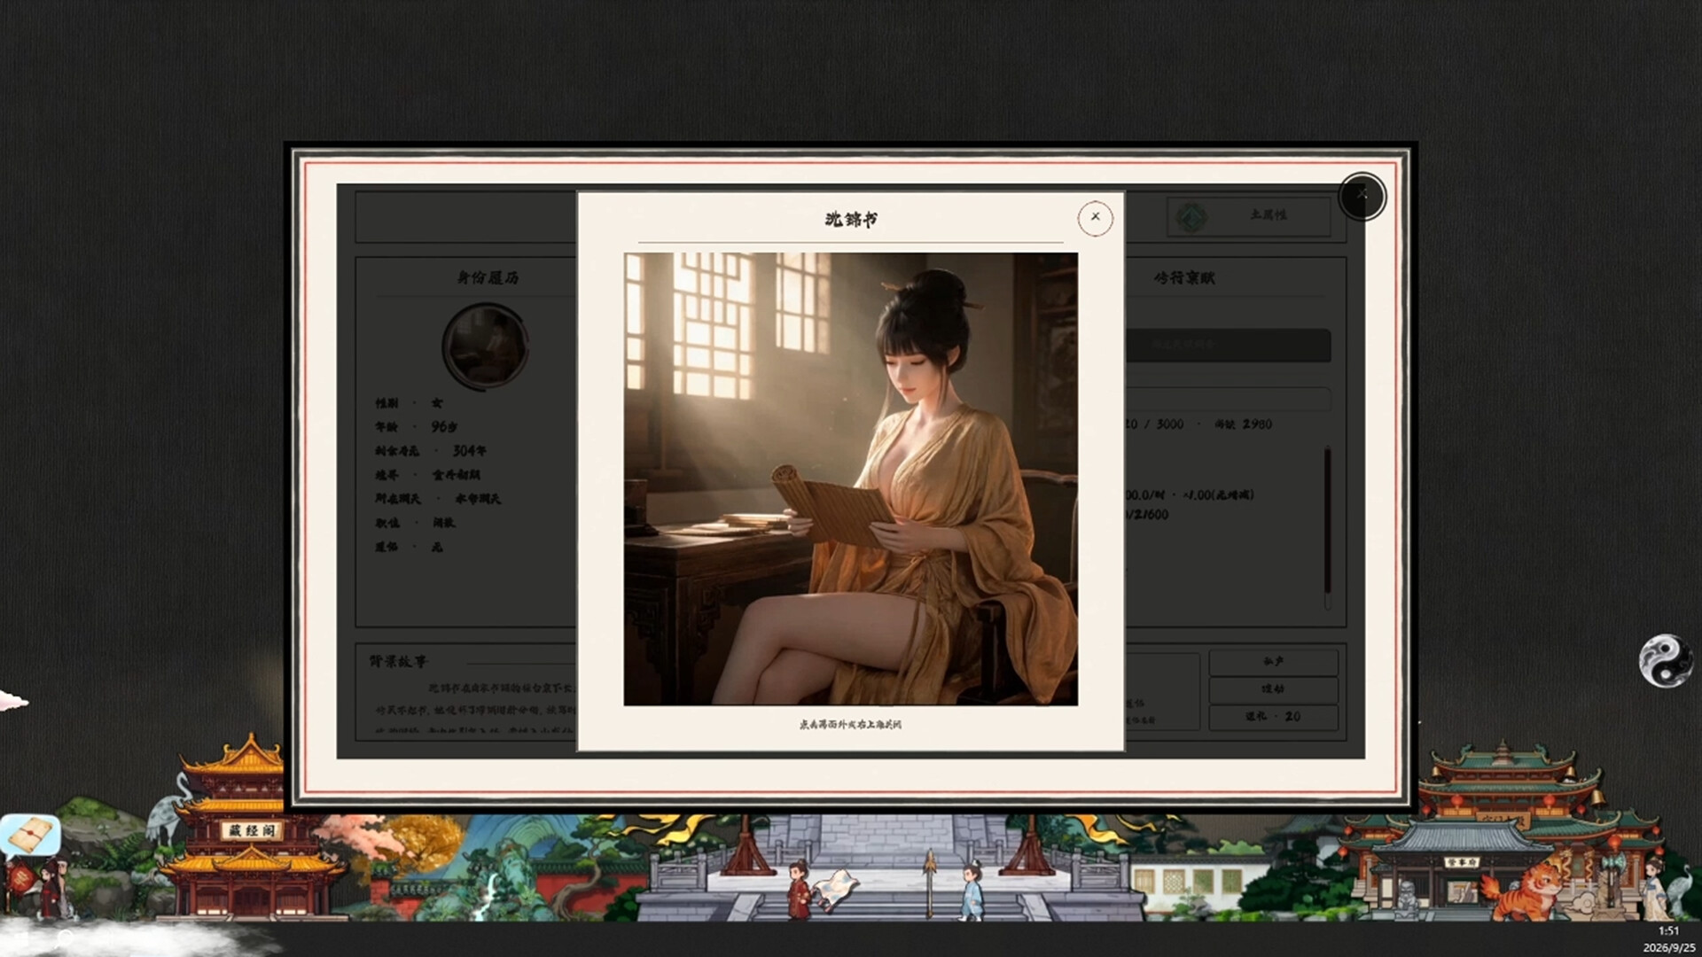Select the blue-robed disciple on the steps

pos(972,889)
